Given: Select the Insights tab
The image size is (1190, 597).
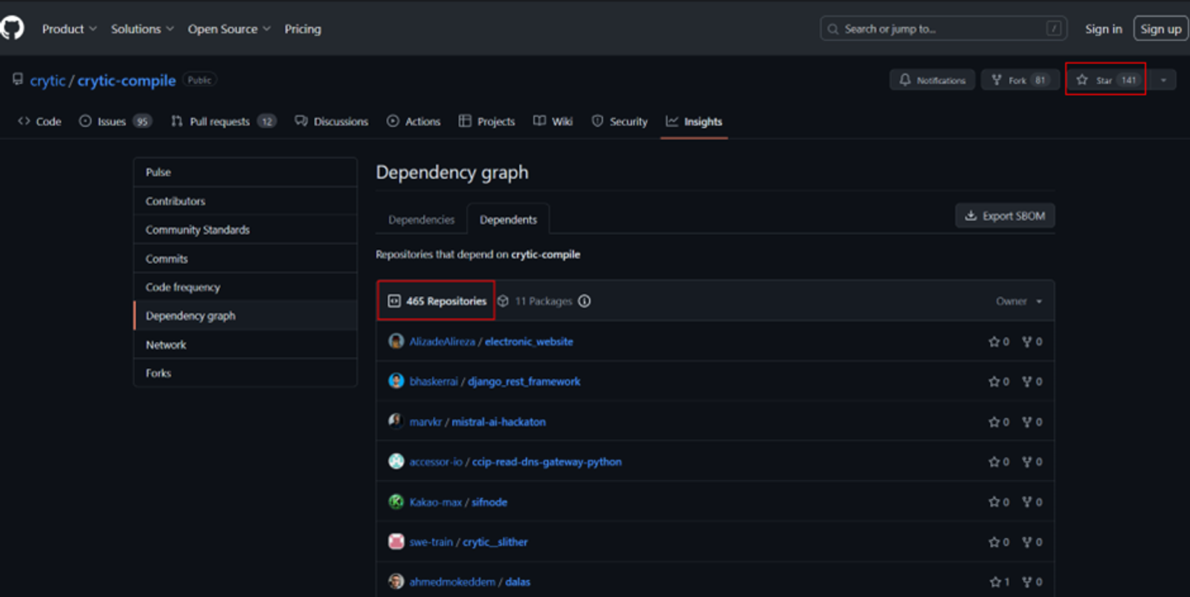Looking at the screenshot, I should pyautogui.click(x=694, y=121).
